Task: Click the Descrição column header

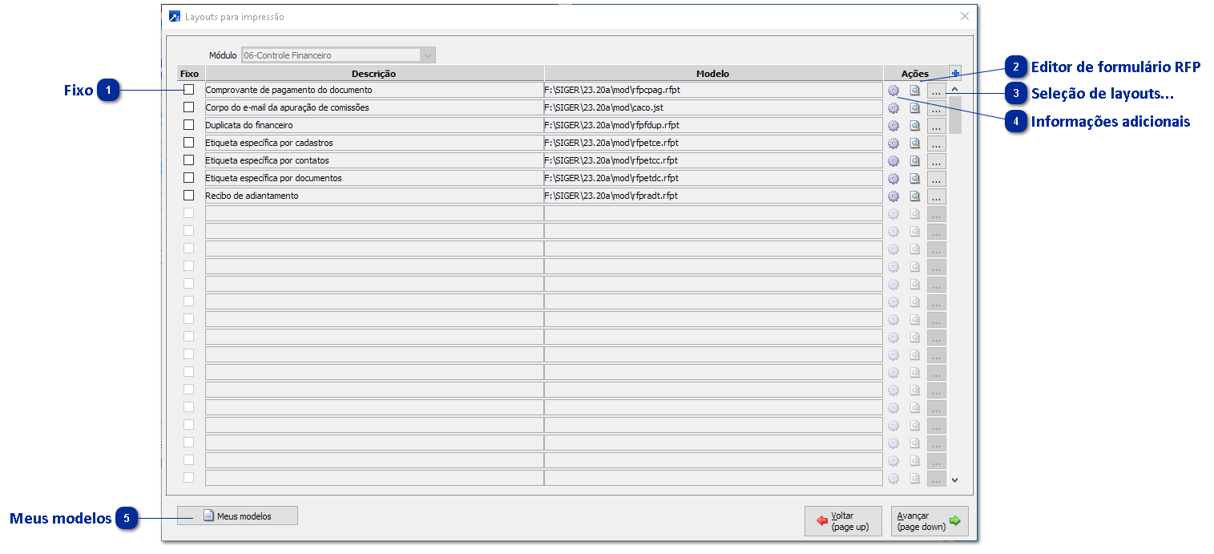Action: click(374, 73)
